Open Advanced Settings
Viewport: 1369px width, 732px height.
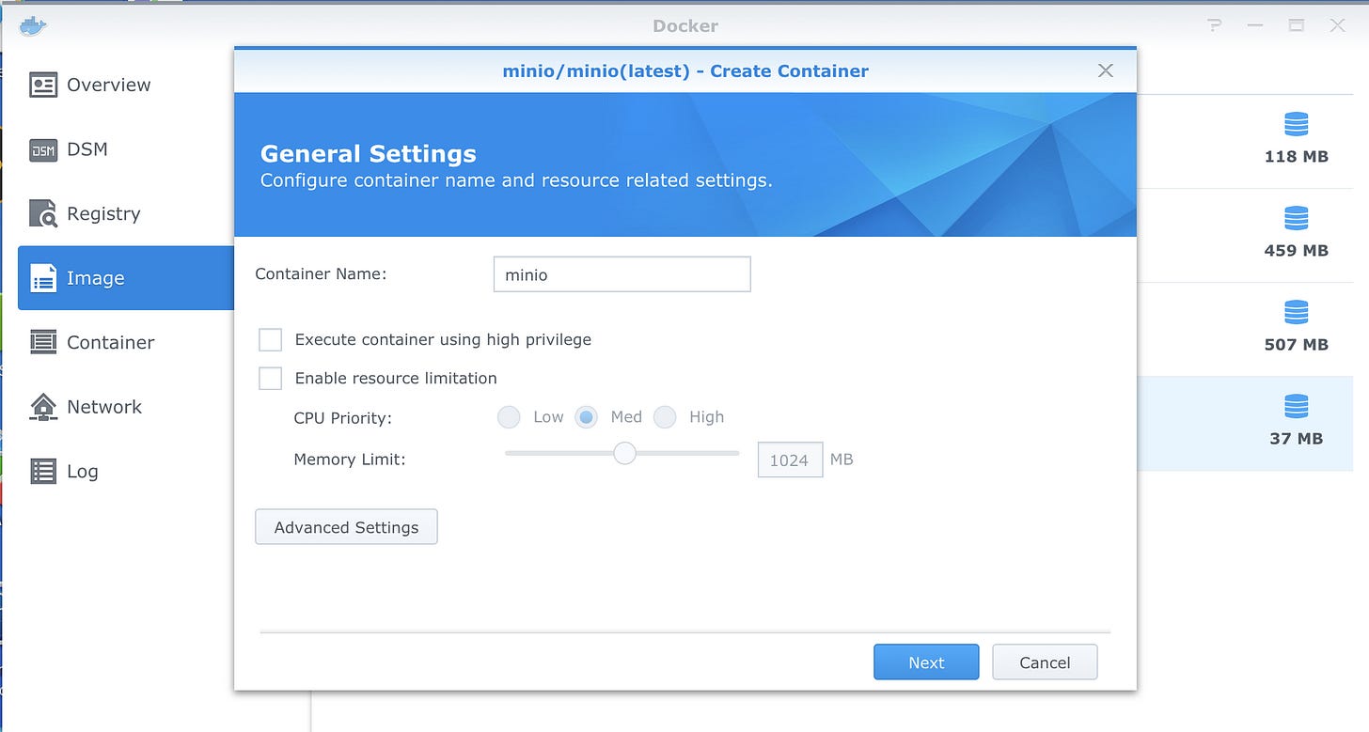tap(346, 527)
